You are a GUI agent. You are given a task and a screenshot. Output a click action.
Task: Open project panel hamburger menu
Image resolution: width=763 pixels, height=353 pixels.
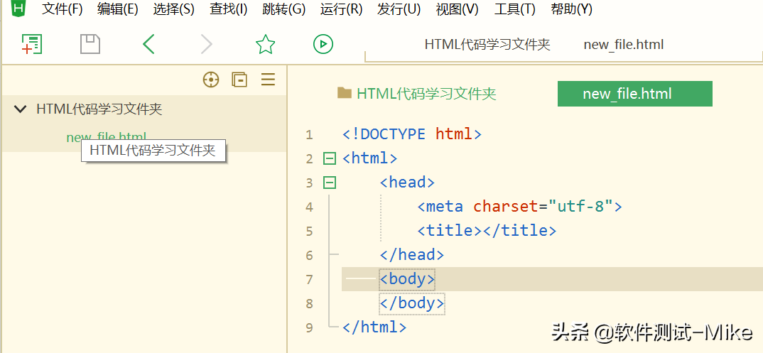(x=268, y=80)
